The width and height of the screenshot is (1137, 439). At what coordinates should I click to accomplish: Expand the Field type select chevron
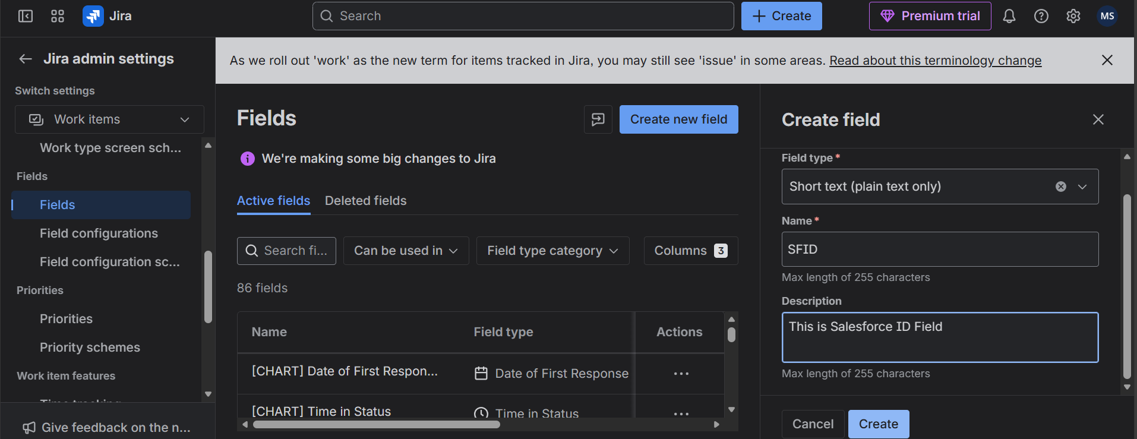pos(1082,187)
